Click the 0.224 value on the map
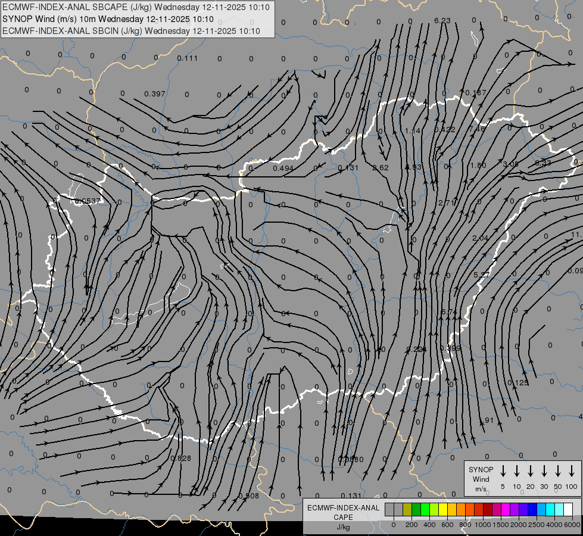The image size is (583, 536). 416,349
